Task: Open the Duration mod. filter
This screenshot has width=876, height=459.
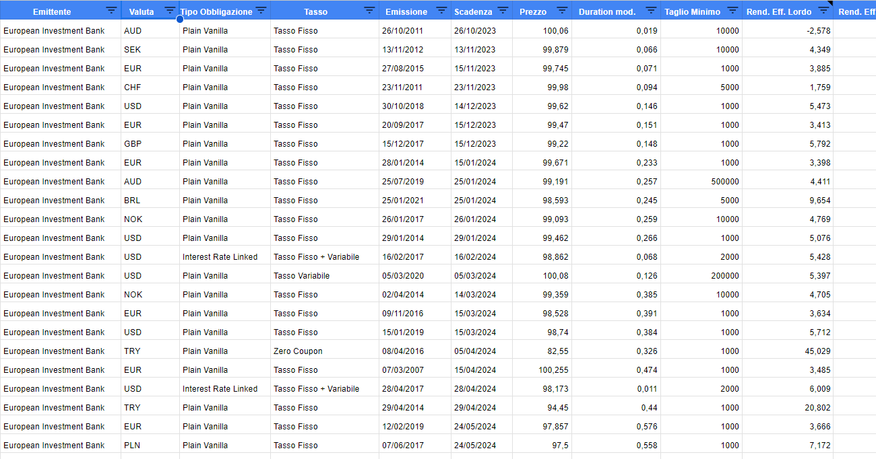Action: click(651, 11)
